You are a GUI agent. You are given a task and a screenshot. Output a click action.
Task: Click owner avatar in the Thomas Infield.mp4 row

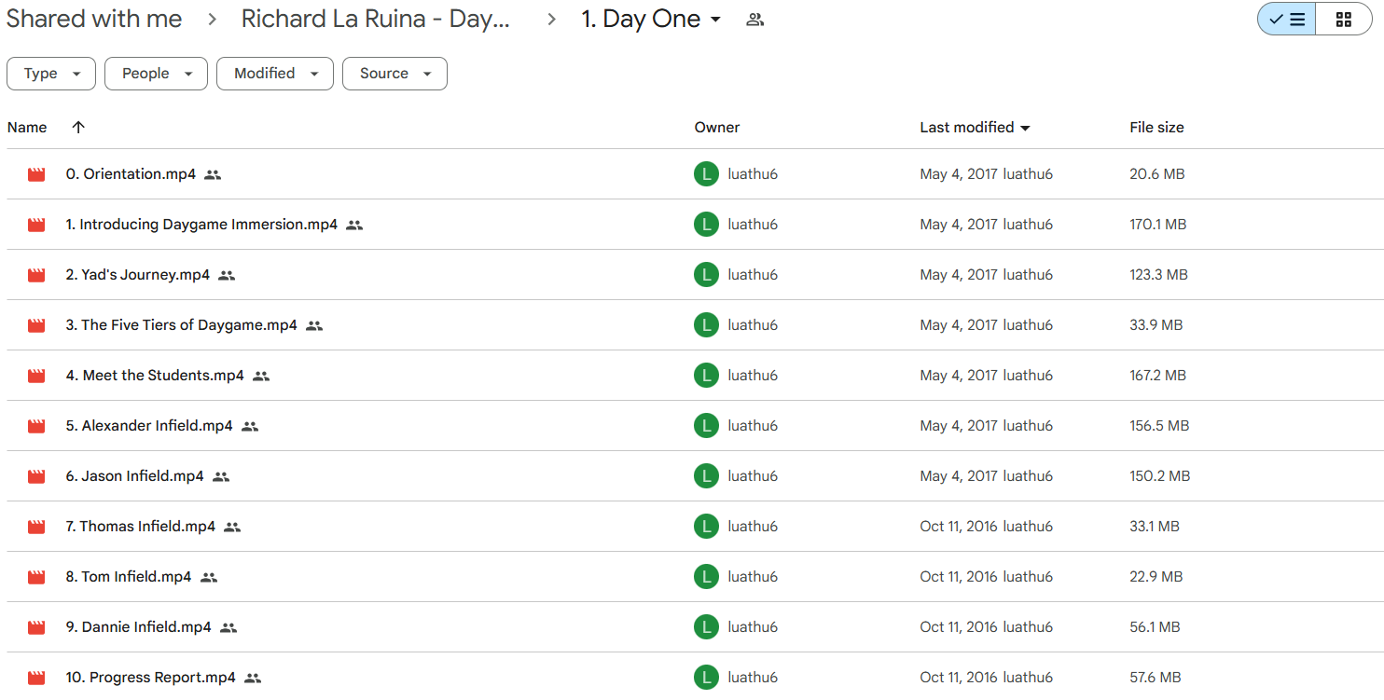pyautogui.click(x=707, y=527)
